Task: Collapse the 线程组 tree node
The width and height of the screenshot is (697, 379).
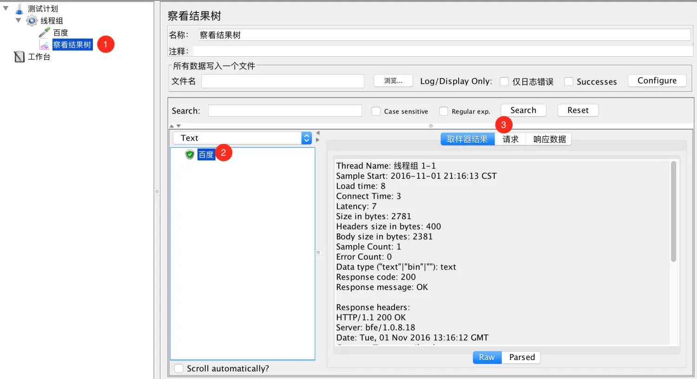Action: tap(18, 20)
